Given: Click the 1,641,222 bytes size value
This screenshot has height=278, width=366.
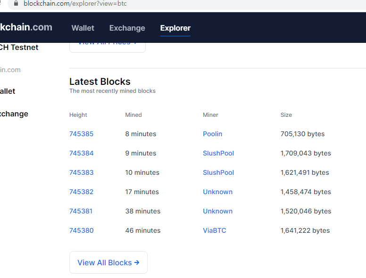Looking at the screenshot, I should point(305,231).
